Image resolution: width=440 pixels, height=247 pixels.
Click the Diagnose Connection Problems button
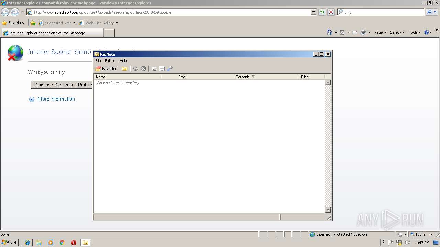pyautogui.click(x=62, y=85)
